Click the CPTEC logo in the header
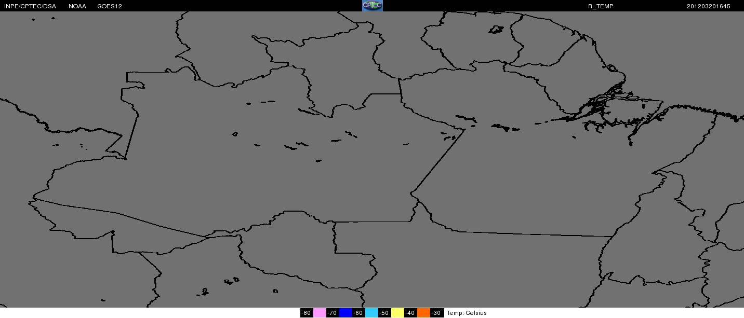The width and height of the screenshot is (744, 318). 372,6
